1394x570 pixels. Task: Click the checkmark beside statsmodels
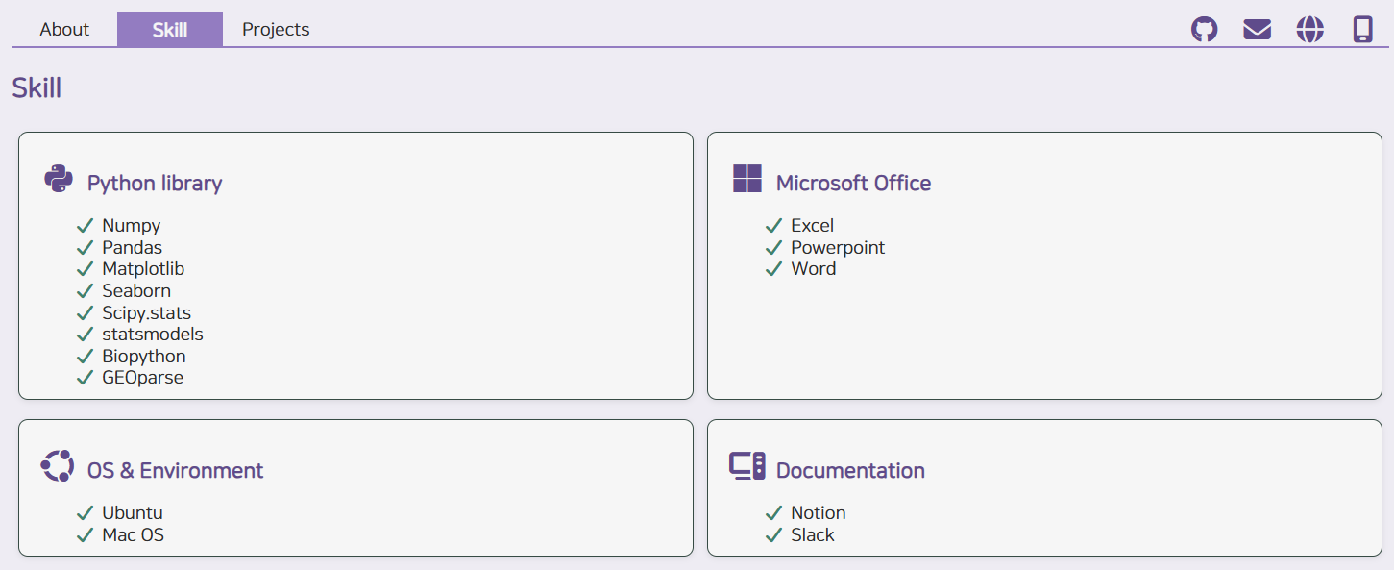coord(85,335)
